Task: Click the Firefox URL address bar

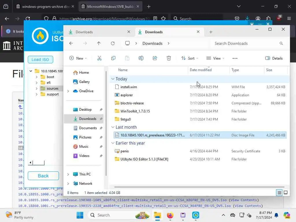Action: coord(104,18)
